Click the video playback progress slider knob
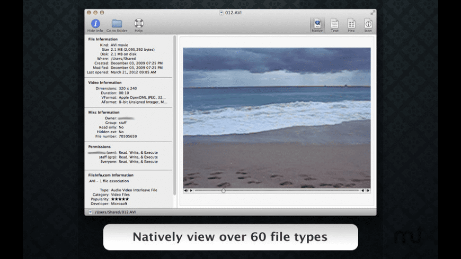 point(224,191)
